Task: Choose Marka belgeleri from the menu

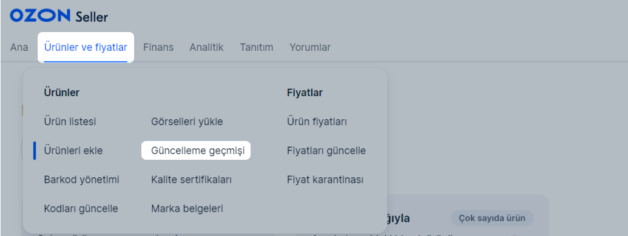Action: coord(187,208)
